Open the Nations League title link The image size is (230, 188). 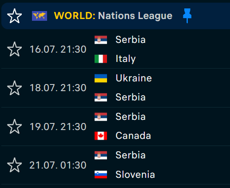135,16
